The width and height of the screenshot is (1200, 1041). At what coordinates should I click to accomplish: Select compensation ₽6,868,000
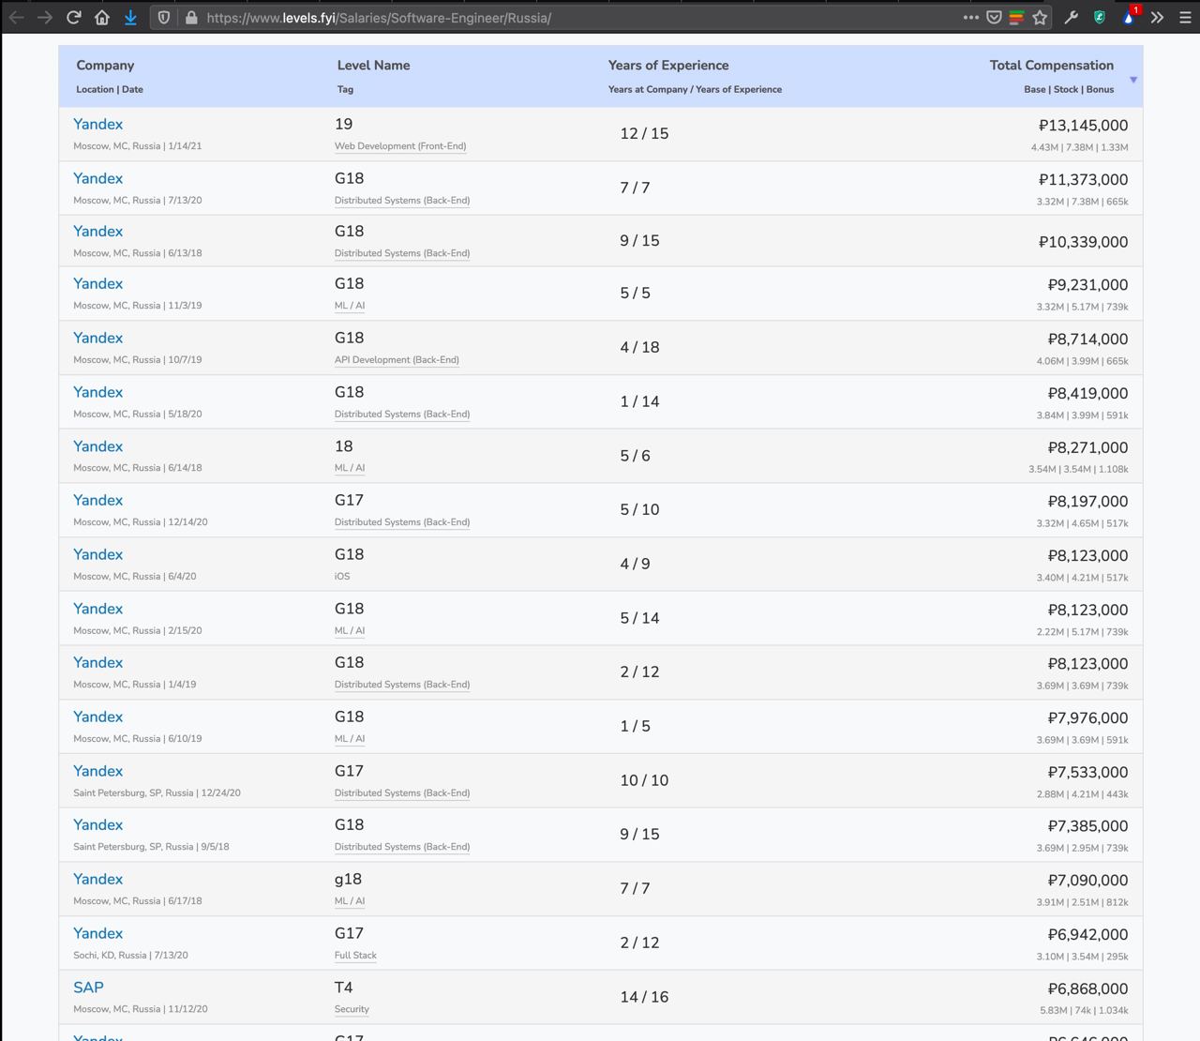1087,988
